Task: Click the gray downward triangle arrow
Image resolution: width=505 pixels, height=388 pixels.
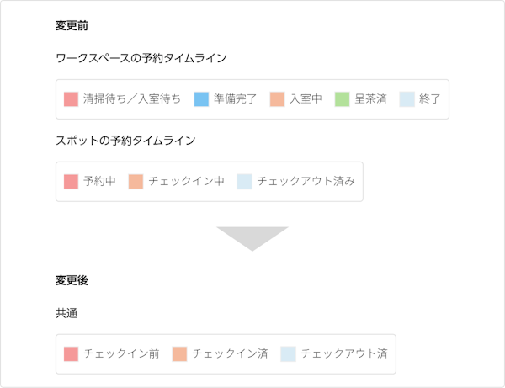Action: (252, 238)
